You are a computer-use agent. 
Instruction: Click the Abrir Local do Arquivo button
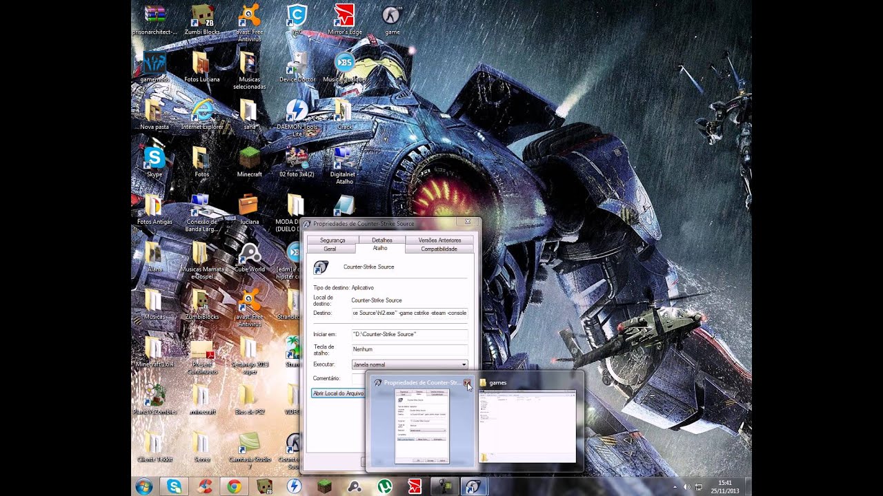[338, 393]
